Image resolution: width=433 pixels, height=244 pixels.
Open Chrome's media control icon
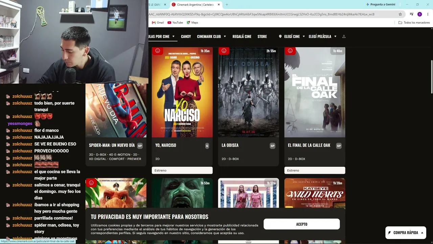tap(411, 14)
